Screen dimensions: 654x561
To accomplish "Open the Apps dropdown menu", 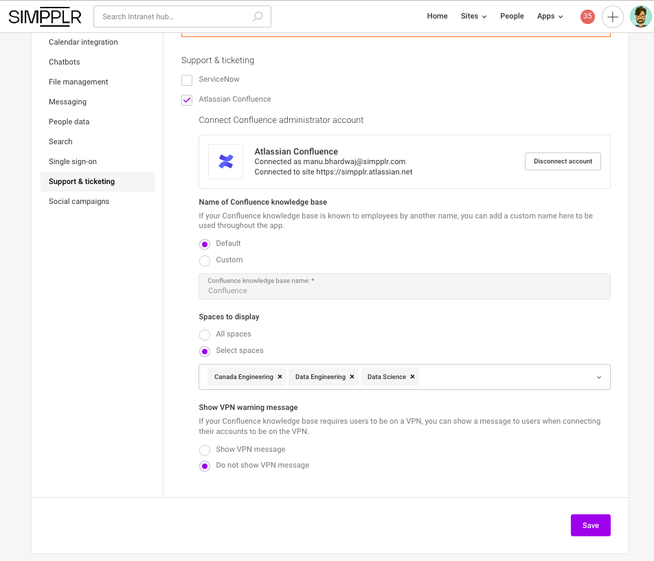I will point(550,16).
